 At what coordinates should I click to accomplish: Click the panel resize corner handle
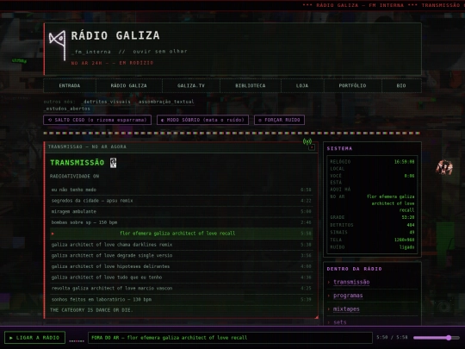316,317
